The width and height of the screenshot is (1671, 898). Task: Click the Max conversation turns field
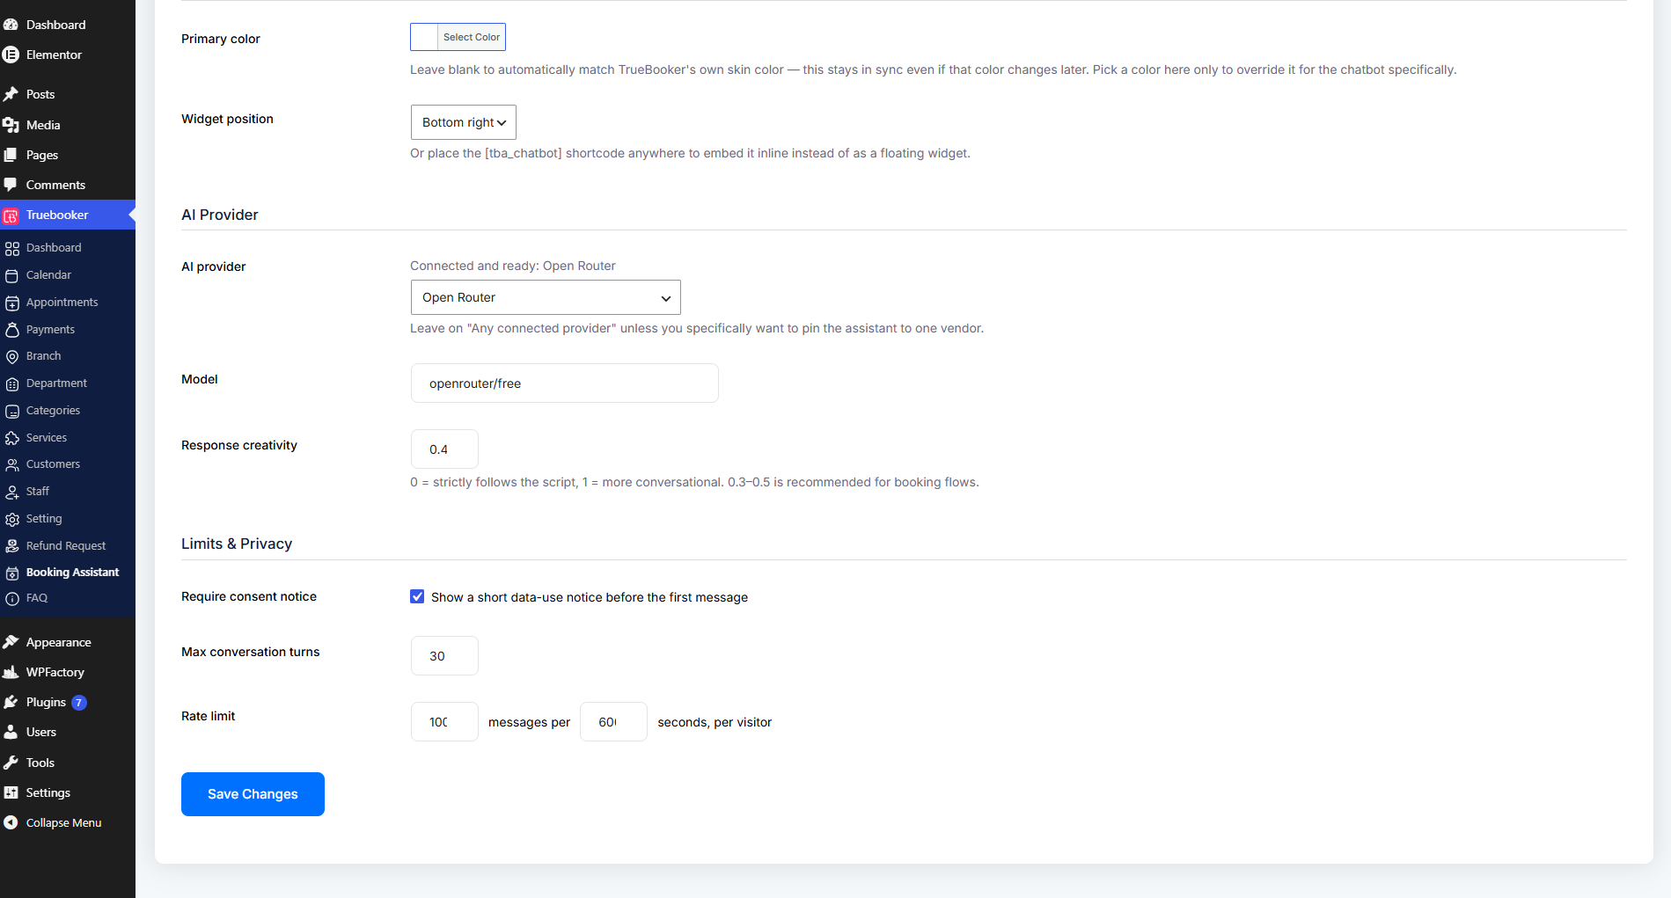[444, 656]
